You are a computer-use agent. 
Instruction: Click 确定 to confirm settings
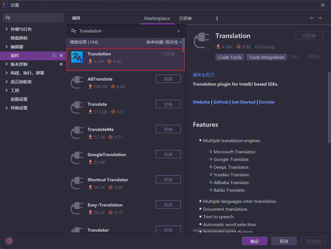pos(255,241)
